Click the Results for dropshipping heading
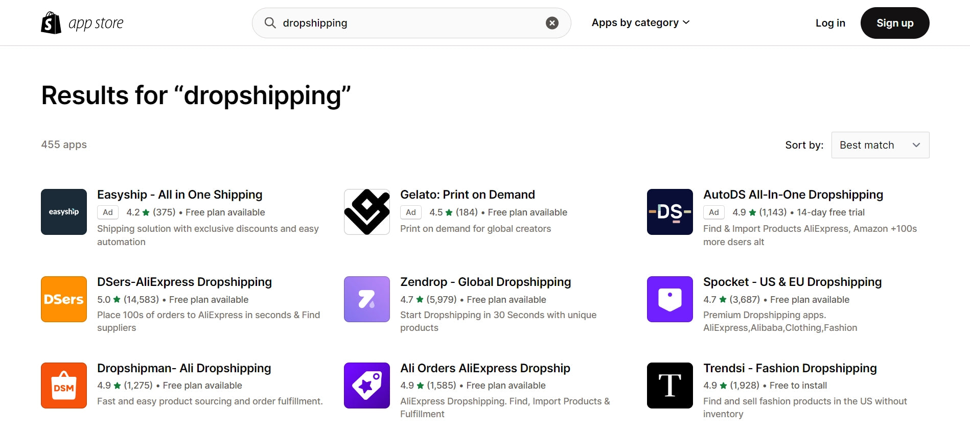The image size is (970, 433). click(x=196, y=95)
